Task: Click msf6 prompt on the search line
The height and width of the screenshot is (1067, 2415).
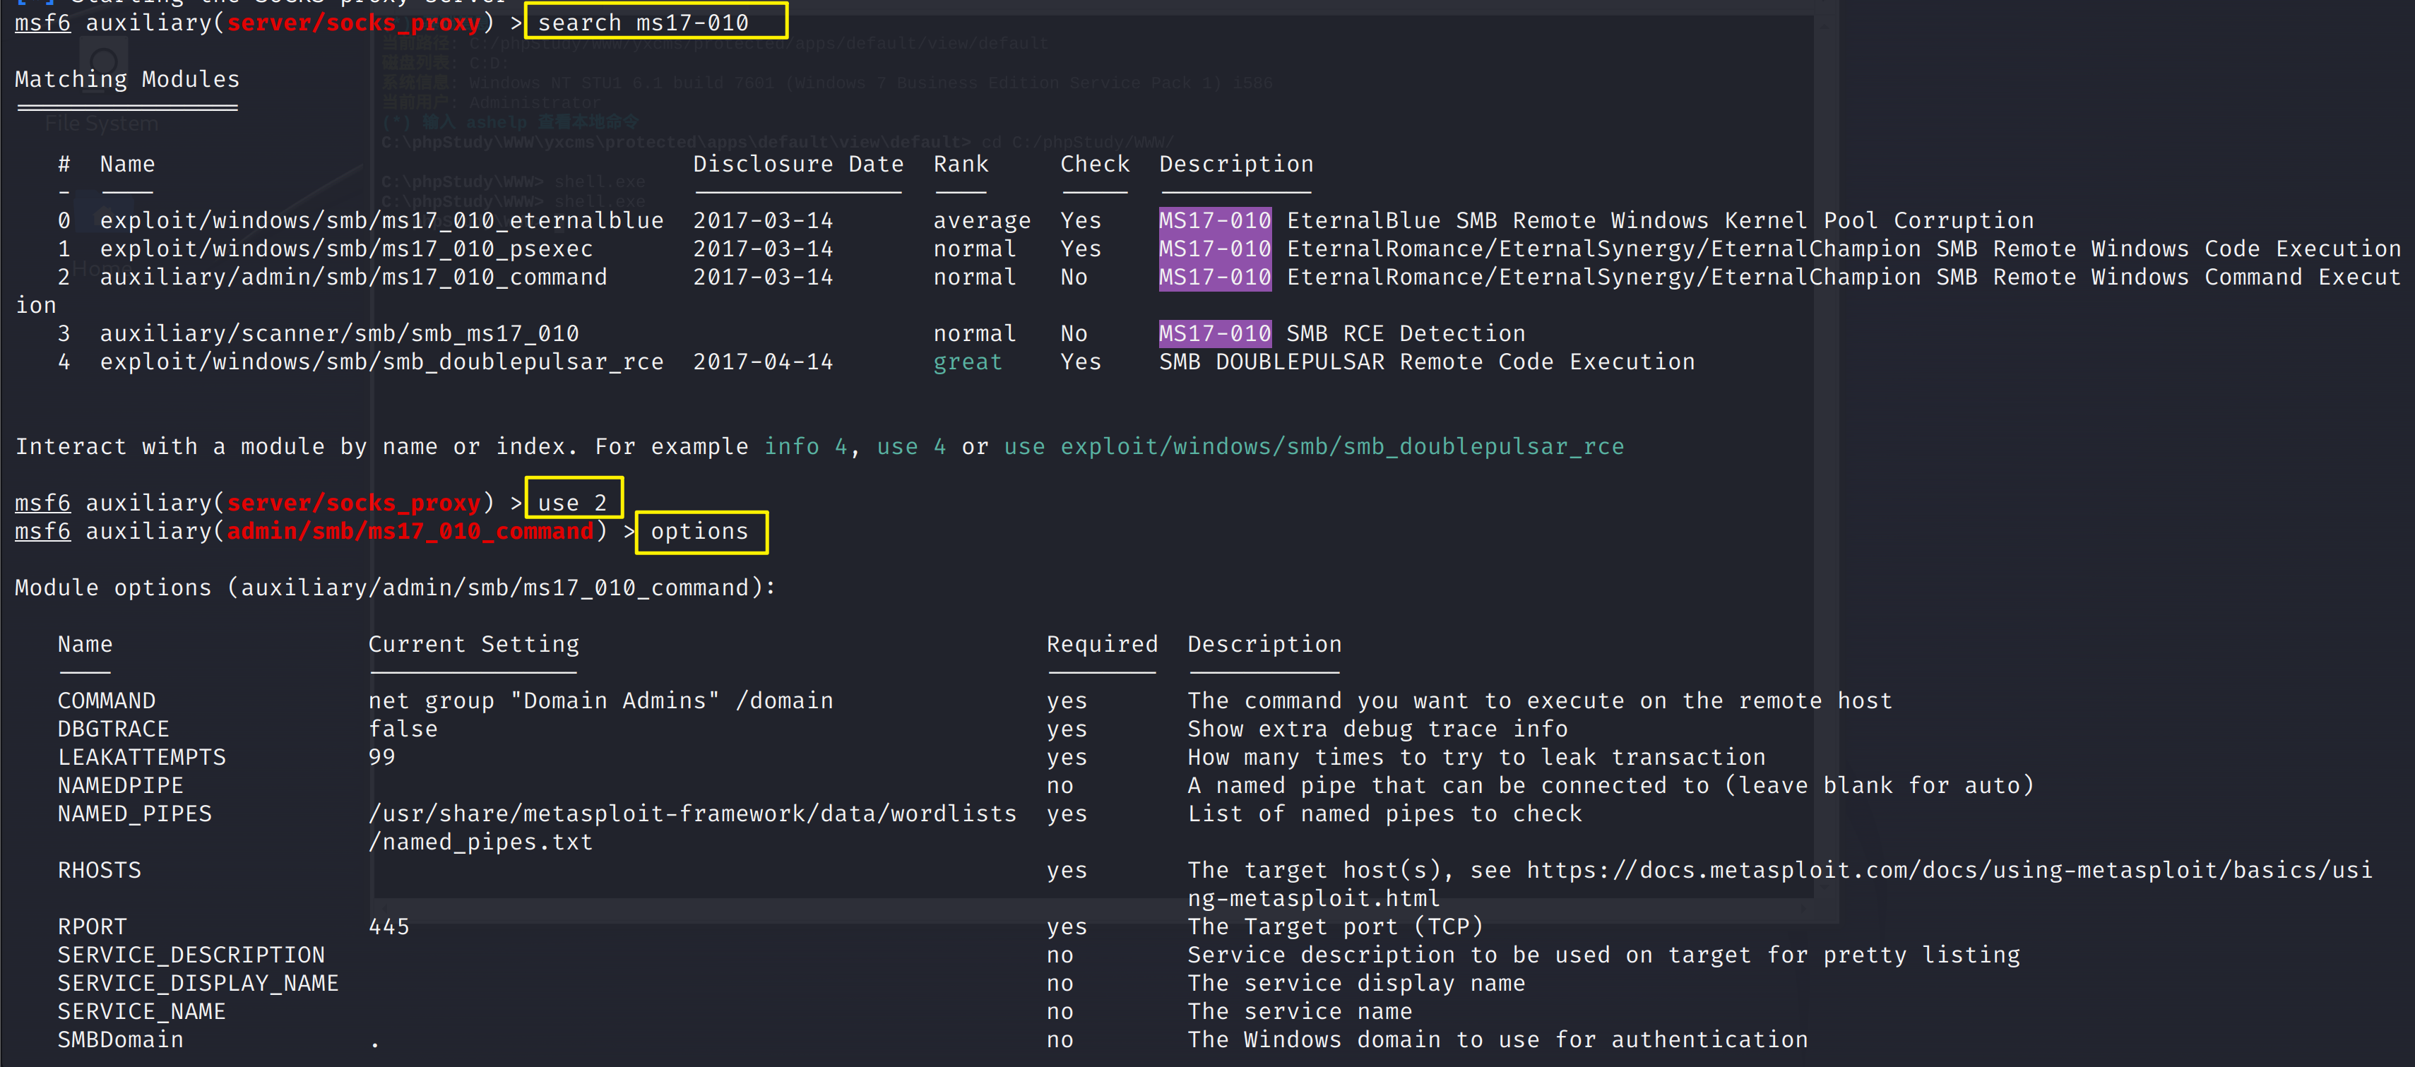Action: pyautogui.click(x=43, y=23)
